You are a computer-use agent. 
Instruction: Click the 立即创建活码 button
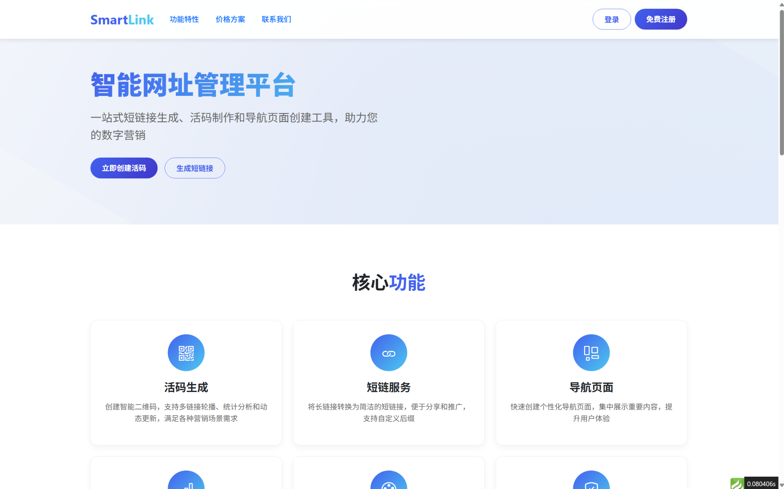click(124, 168)
